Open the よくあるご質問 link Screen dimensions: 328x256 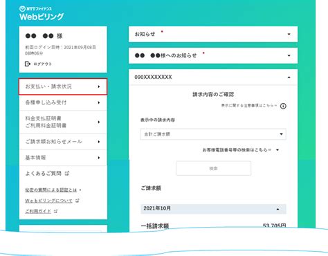tap(43, 173)
